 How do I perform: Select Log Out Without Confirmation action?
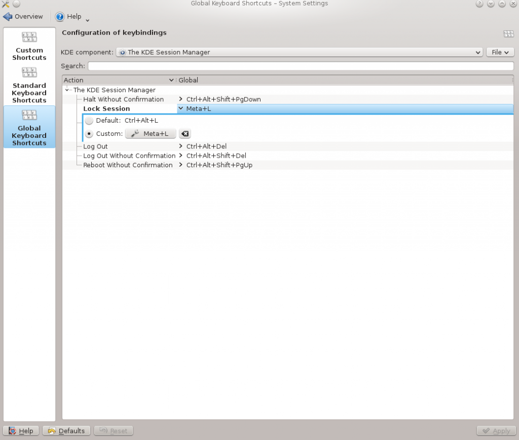129,156
